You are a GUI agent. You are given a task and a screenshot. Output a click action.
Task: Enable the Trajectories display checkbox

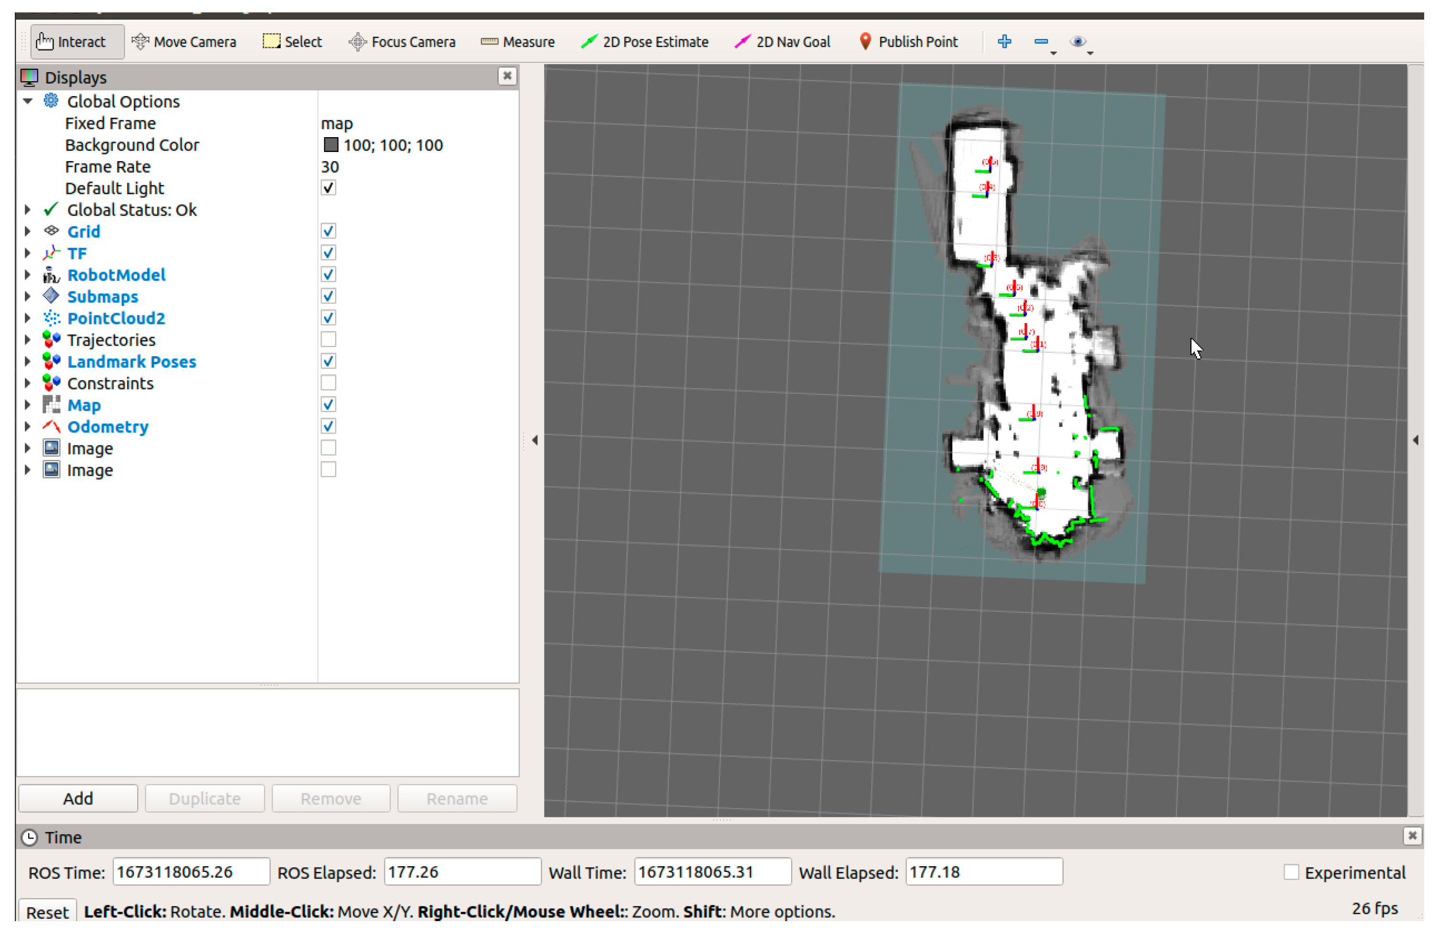pos(328,340)
